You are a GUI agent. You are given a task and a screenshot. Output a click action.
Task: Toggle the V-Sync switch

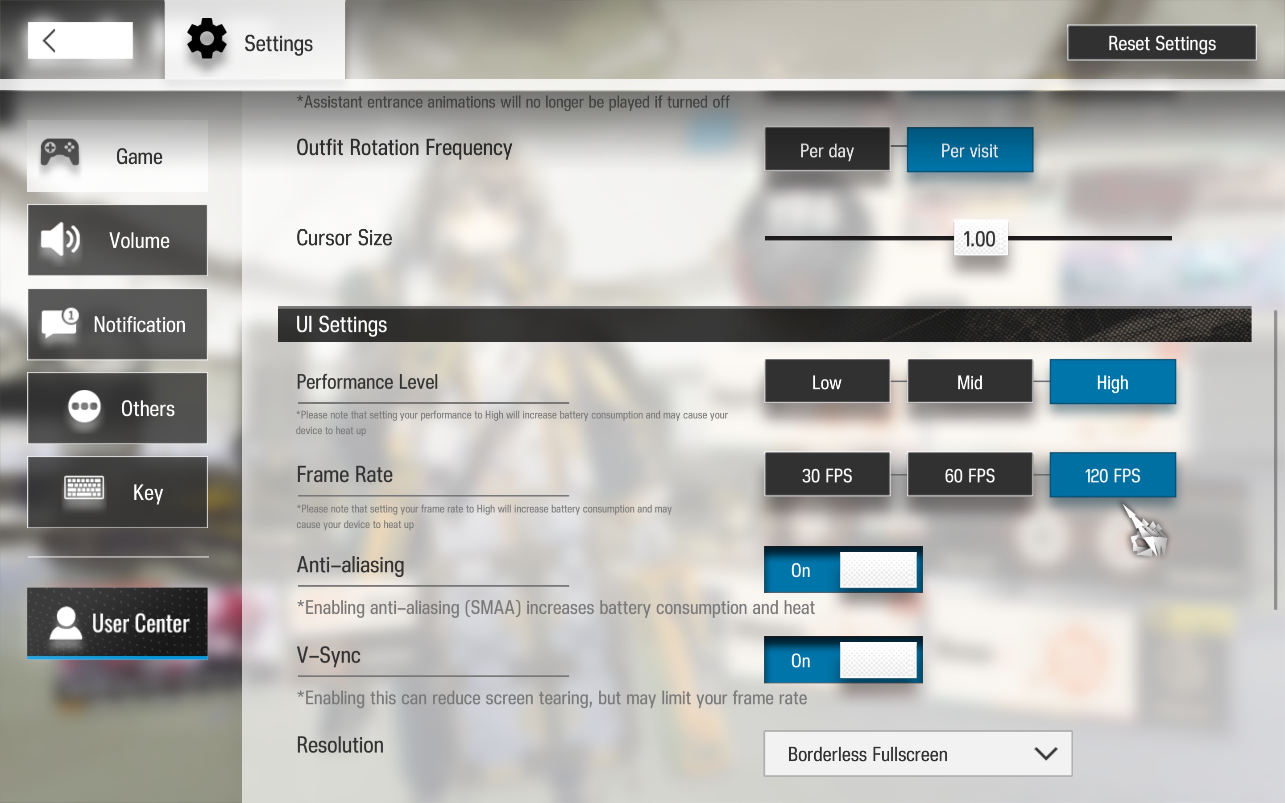[x=843, y=660]
